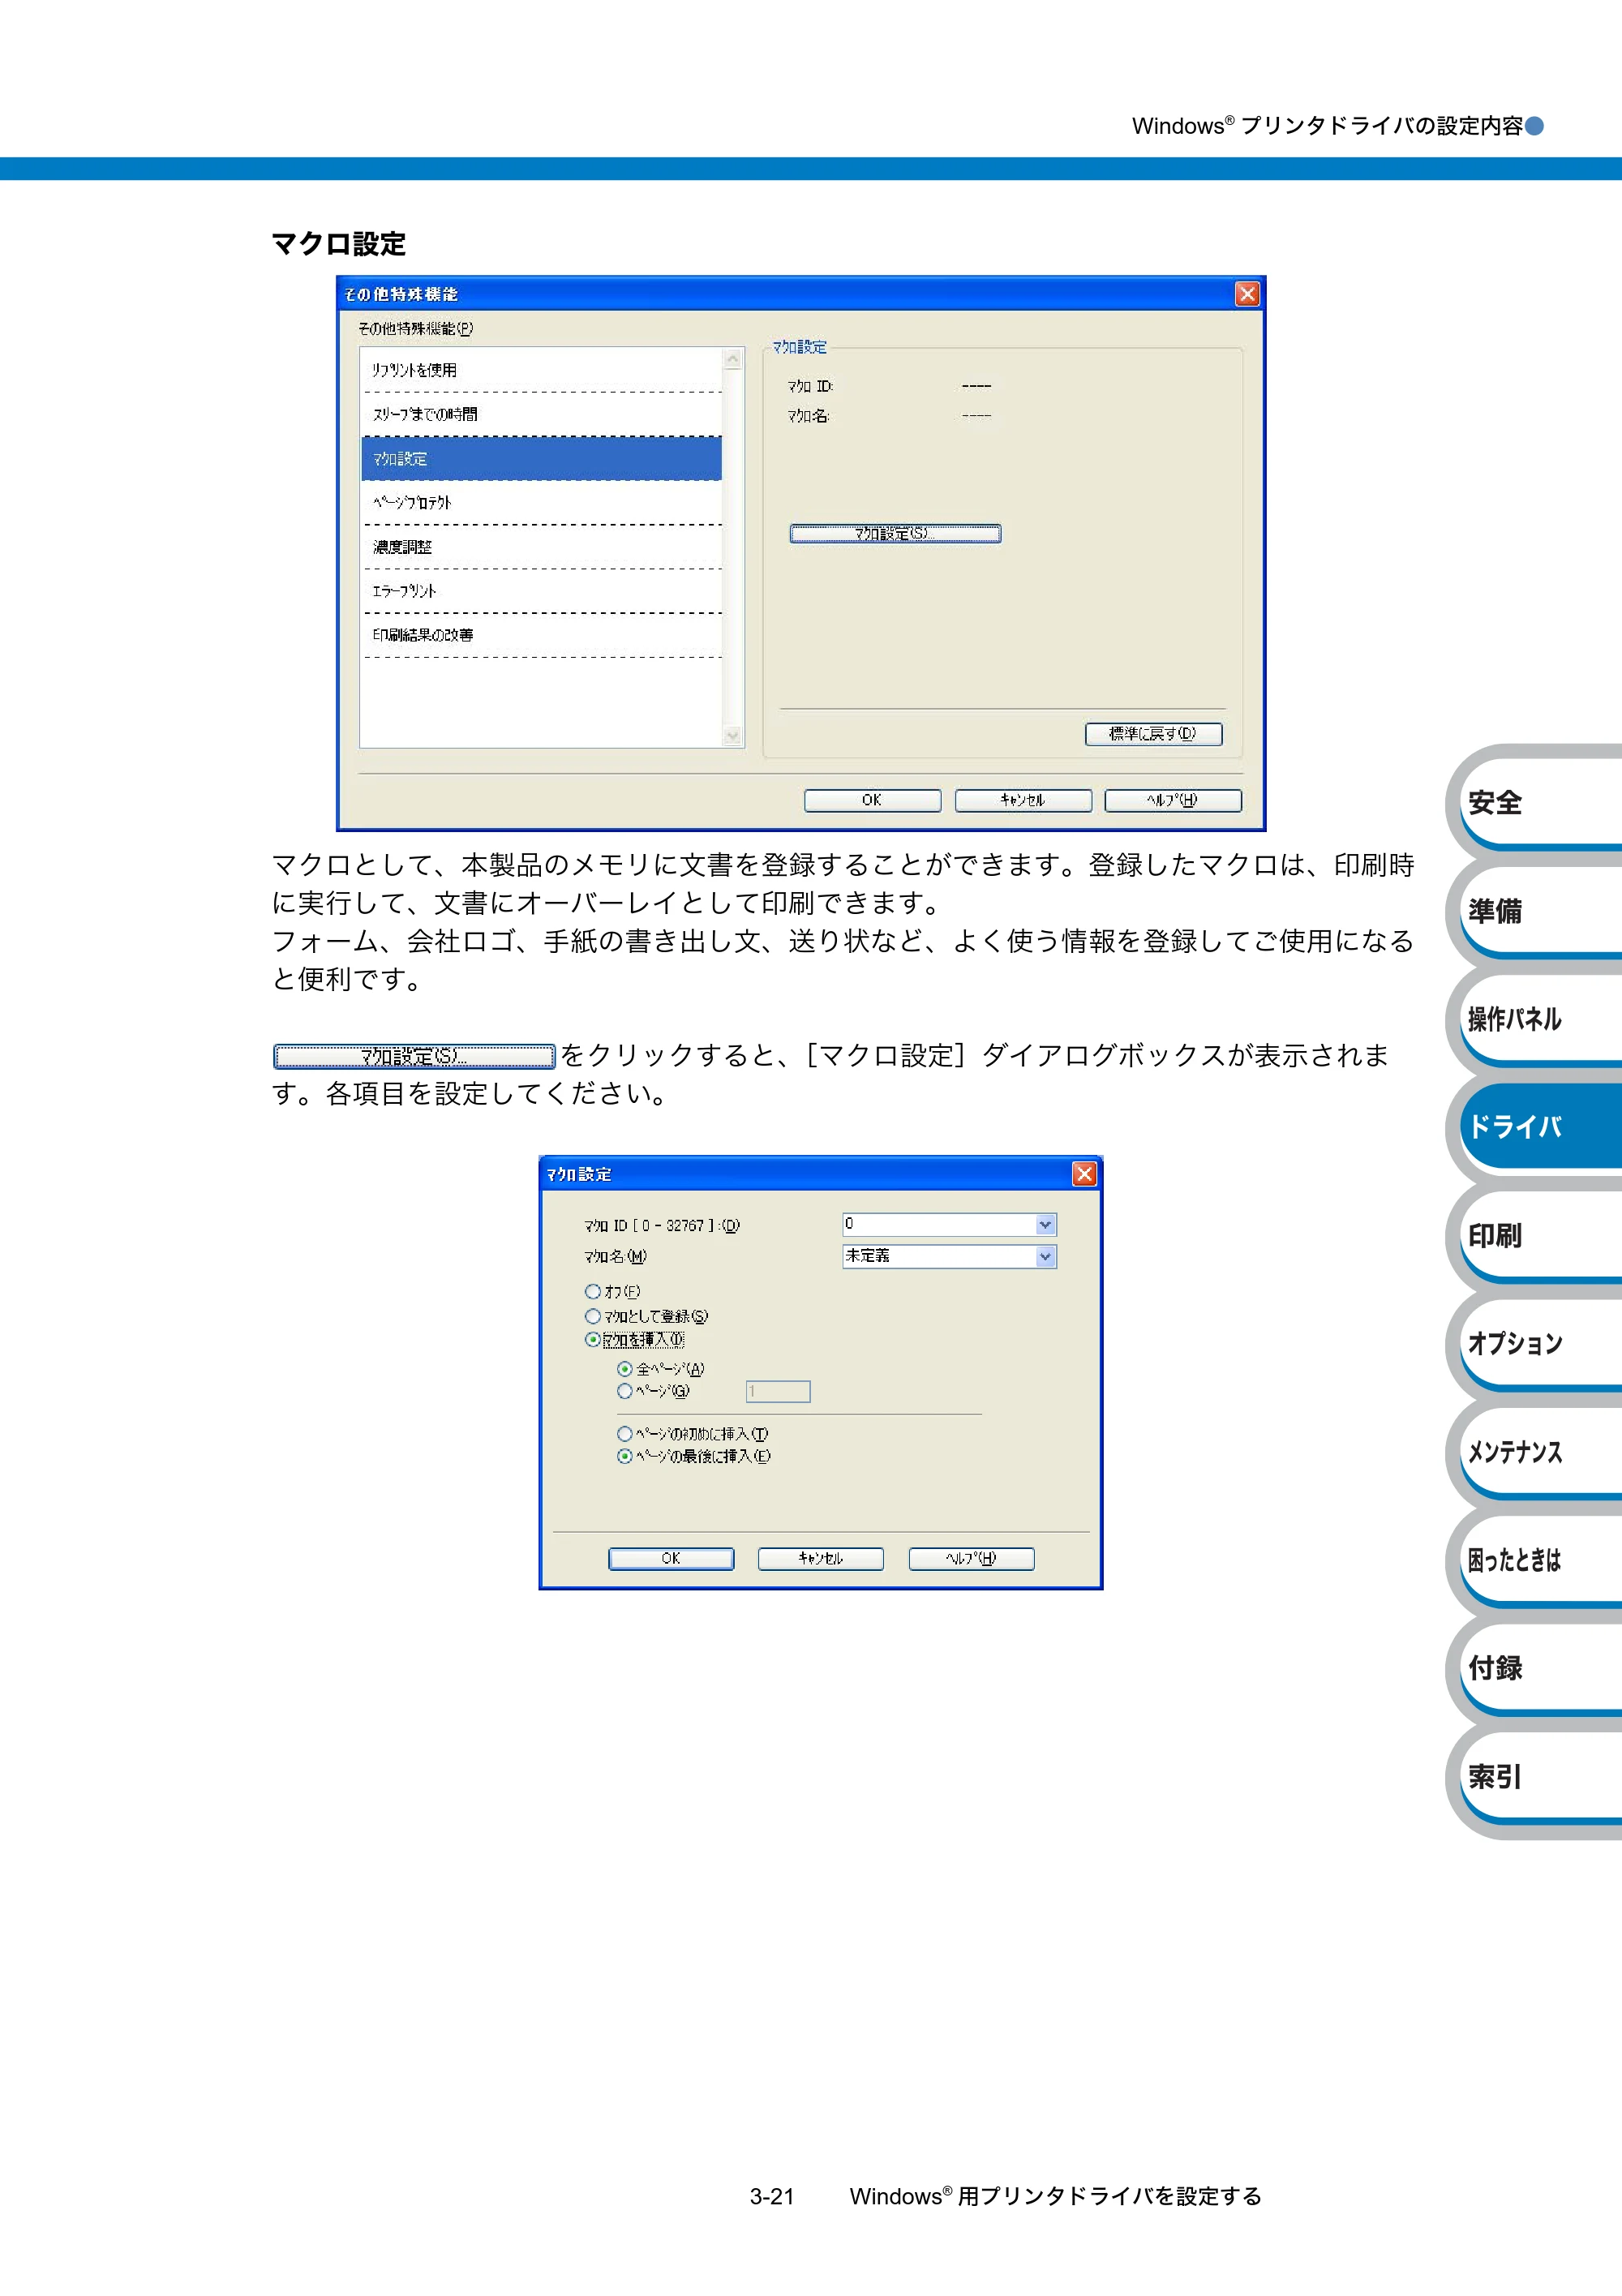
Task: Close the lower マクロ設定 dialog
Action: pyautogui.click(x=1084, y=1174)
